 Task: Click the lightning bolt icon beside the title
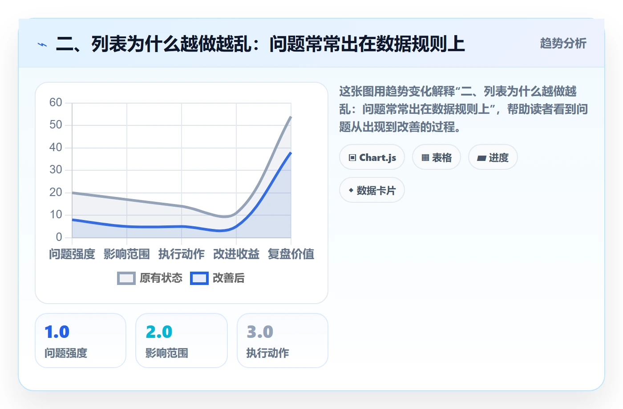[x=42, y=44]
